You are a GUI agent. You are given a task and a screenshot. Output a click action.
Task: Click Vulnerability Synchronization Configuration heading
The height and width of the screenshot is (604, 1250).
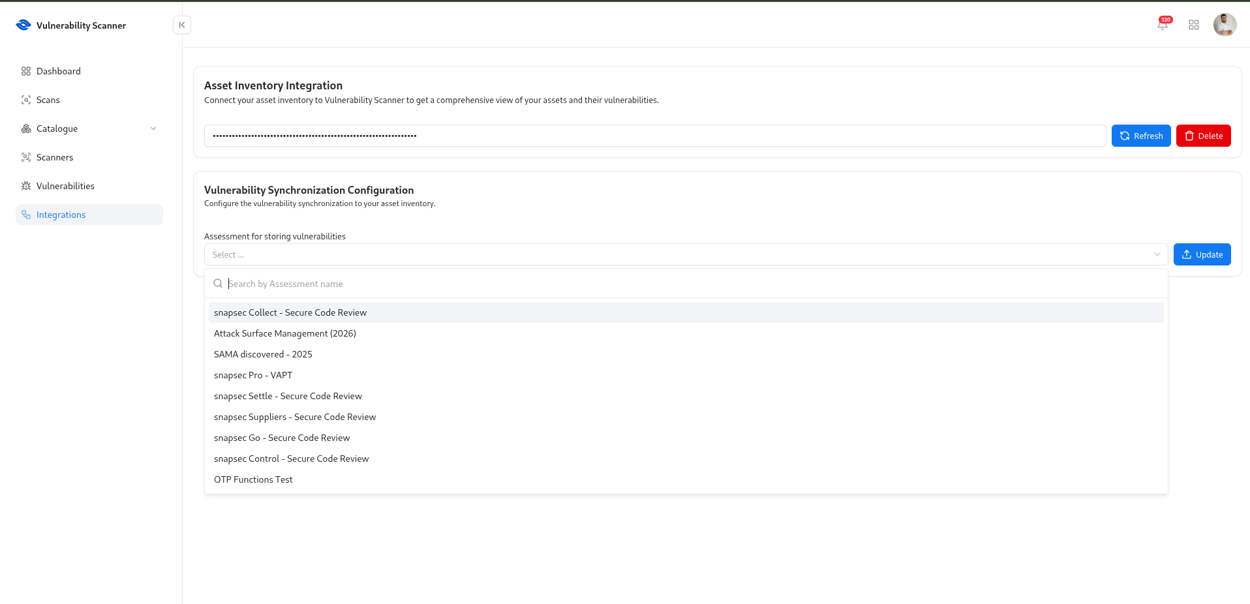click(309, 190)
